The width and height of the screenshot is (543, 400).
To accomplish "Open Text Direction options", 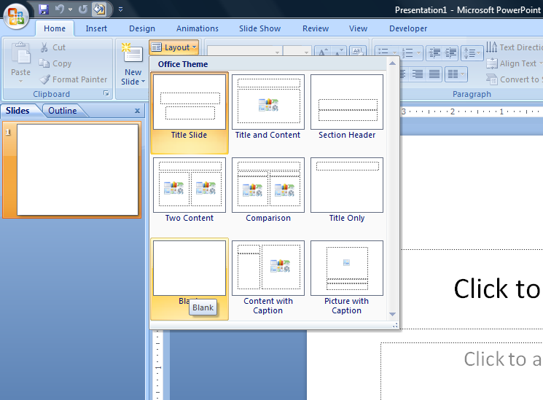I will click(x=514, y=47).
